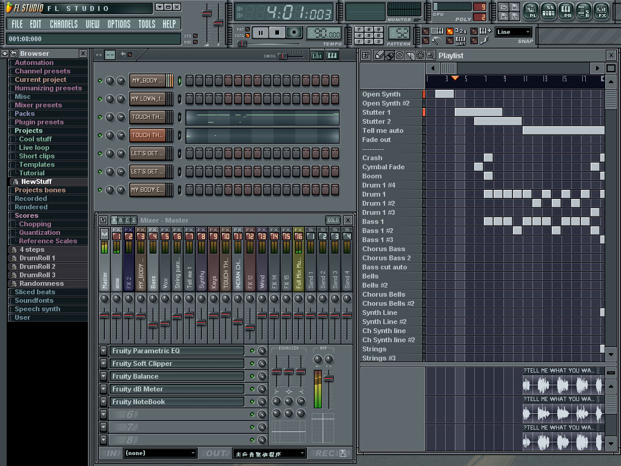Click the Playlist horizontal scrollbar thumb
This screenshot has height=466, width=621.
[449, 68]
